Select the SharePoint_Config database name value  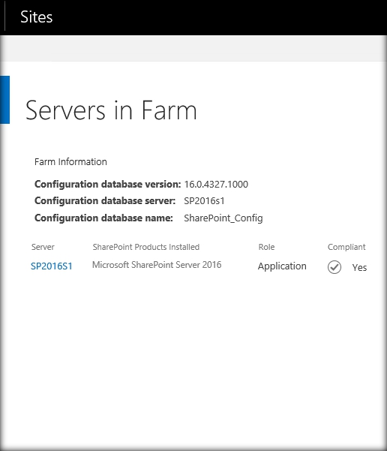pyautogui.click(x=223, y=218)
